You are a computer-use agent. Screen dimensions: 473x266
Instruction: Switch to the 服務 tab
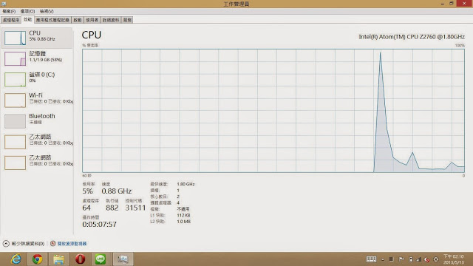click(x=127, y=20)
